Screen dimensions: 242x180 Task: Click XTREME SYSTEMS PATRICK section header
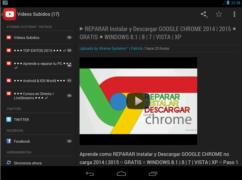coord(29,27)
